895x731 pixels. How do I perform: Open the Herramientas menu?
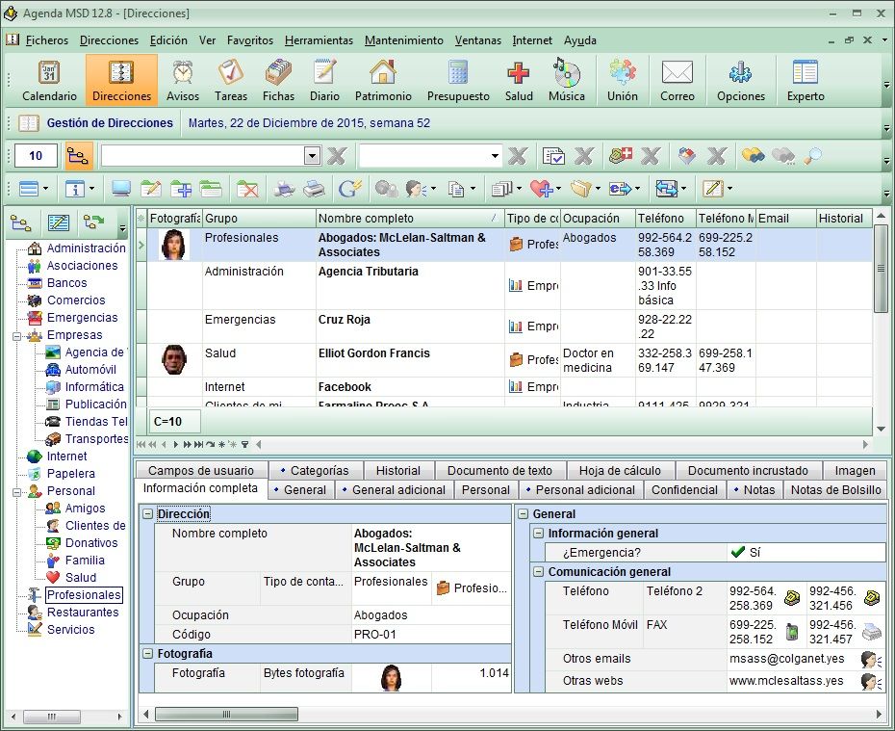(319, 40)
